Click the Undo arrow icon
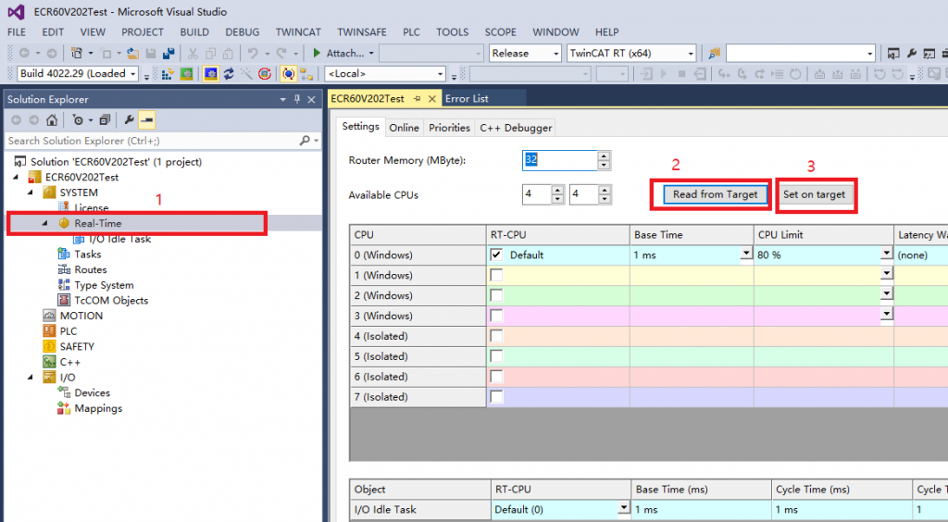This screenshot has height=522, width=948. click(253, 53)
